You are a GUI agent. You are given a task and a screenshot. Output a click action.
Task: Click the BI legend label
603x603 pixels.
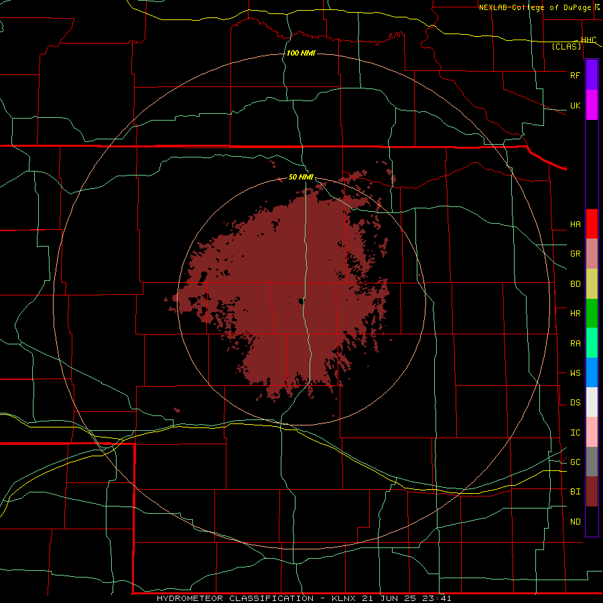tap(575, 492)
